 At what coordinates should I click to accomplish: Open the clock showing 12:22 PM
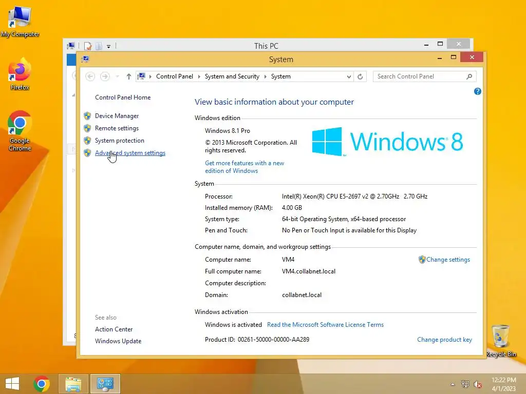503,384
